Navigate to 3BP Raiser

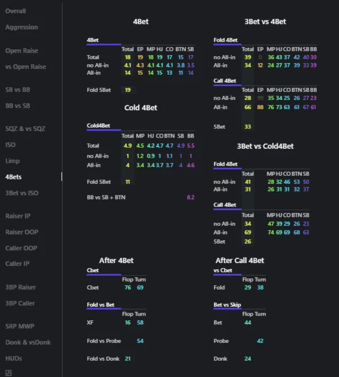(21, 287)
